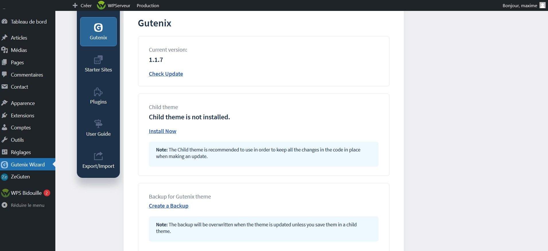Click the Child theme is not installed text
Image resolution: width=548 pixels, height=251 pixels.
[189, 117]
